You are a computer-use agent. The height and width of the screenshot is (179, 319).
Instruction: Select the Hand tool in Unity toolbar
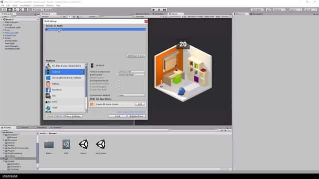pos(4,10)
